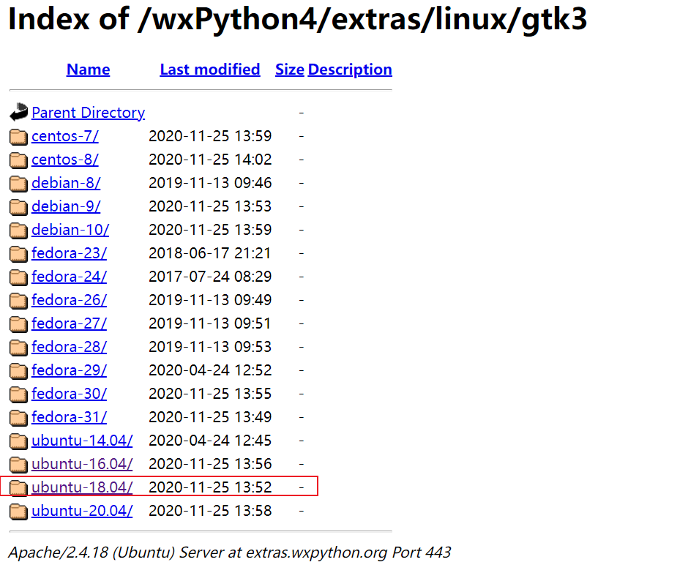Click the folder icon beside debian-10/
This screenshot has width=699, height=573.
tap(19, 230)
